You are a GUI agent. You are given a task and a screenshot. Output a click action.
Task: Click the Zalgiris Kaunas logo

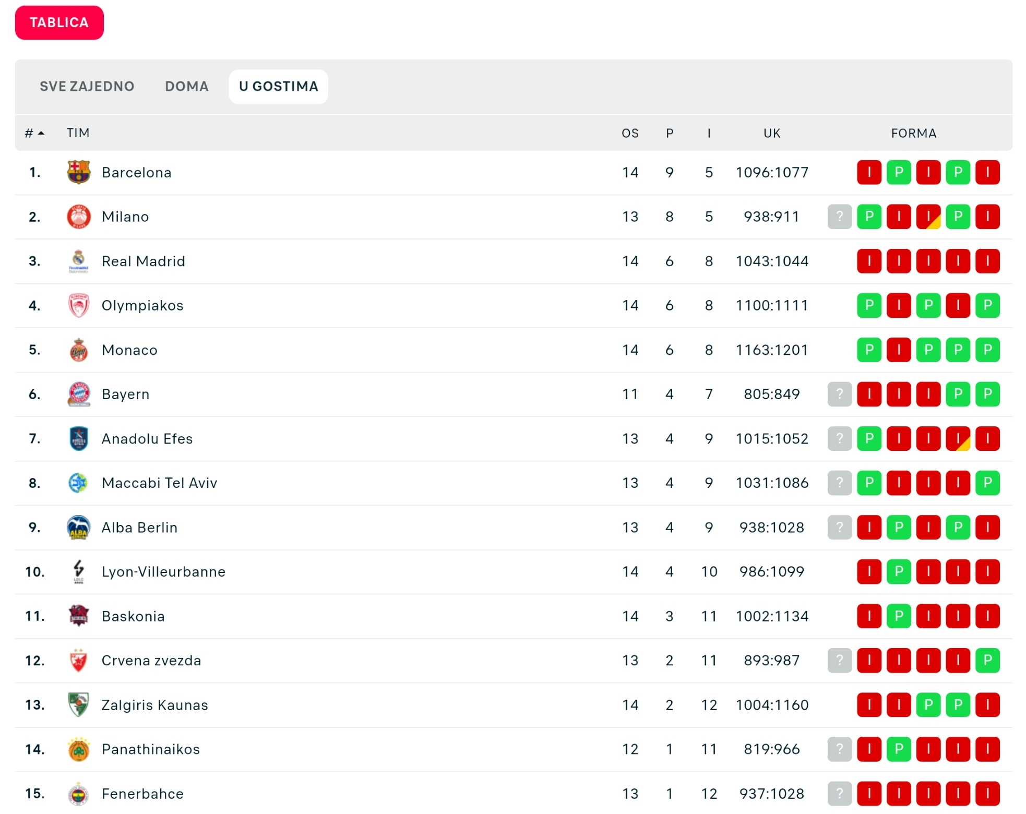[79, 704]
